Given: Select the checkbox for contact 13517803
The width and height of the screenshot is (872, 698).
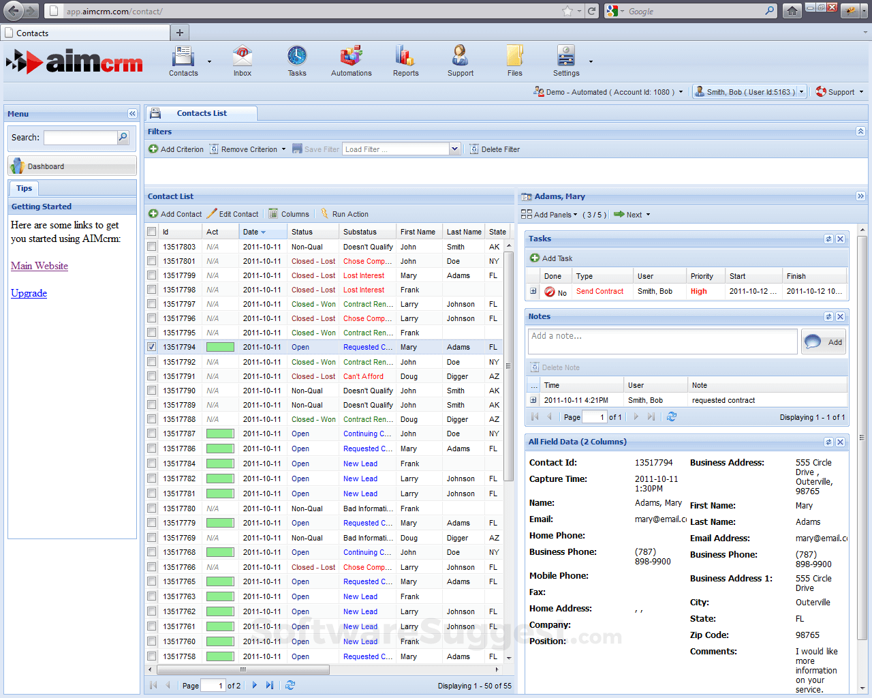Looking at the screenshot, I should click(x=152, y=246).
